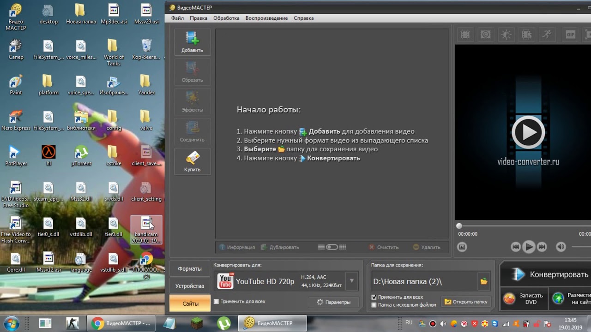This screenshot has height=332, width=591.
Task: Toggle the list/grid view switch
Action: [332, 247]
